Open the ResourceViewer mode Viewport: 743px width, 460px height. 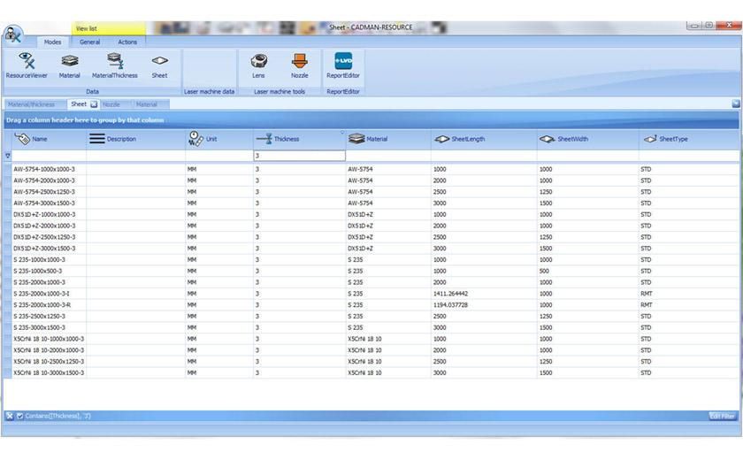27,65
